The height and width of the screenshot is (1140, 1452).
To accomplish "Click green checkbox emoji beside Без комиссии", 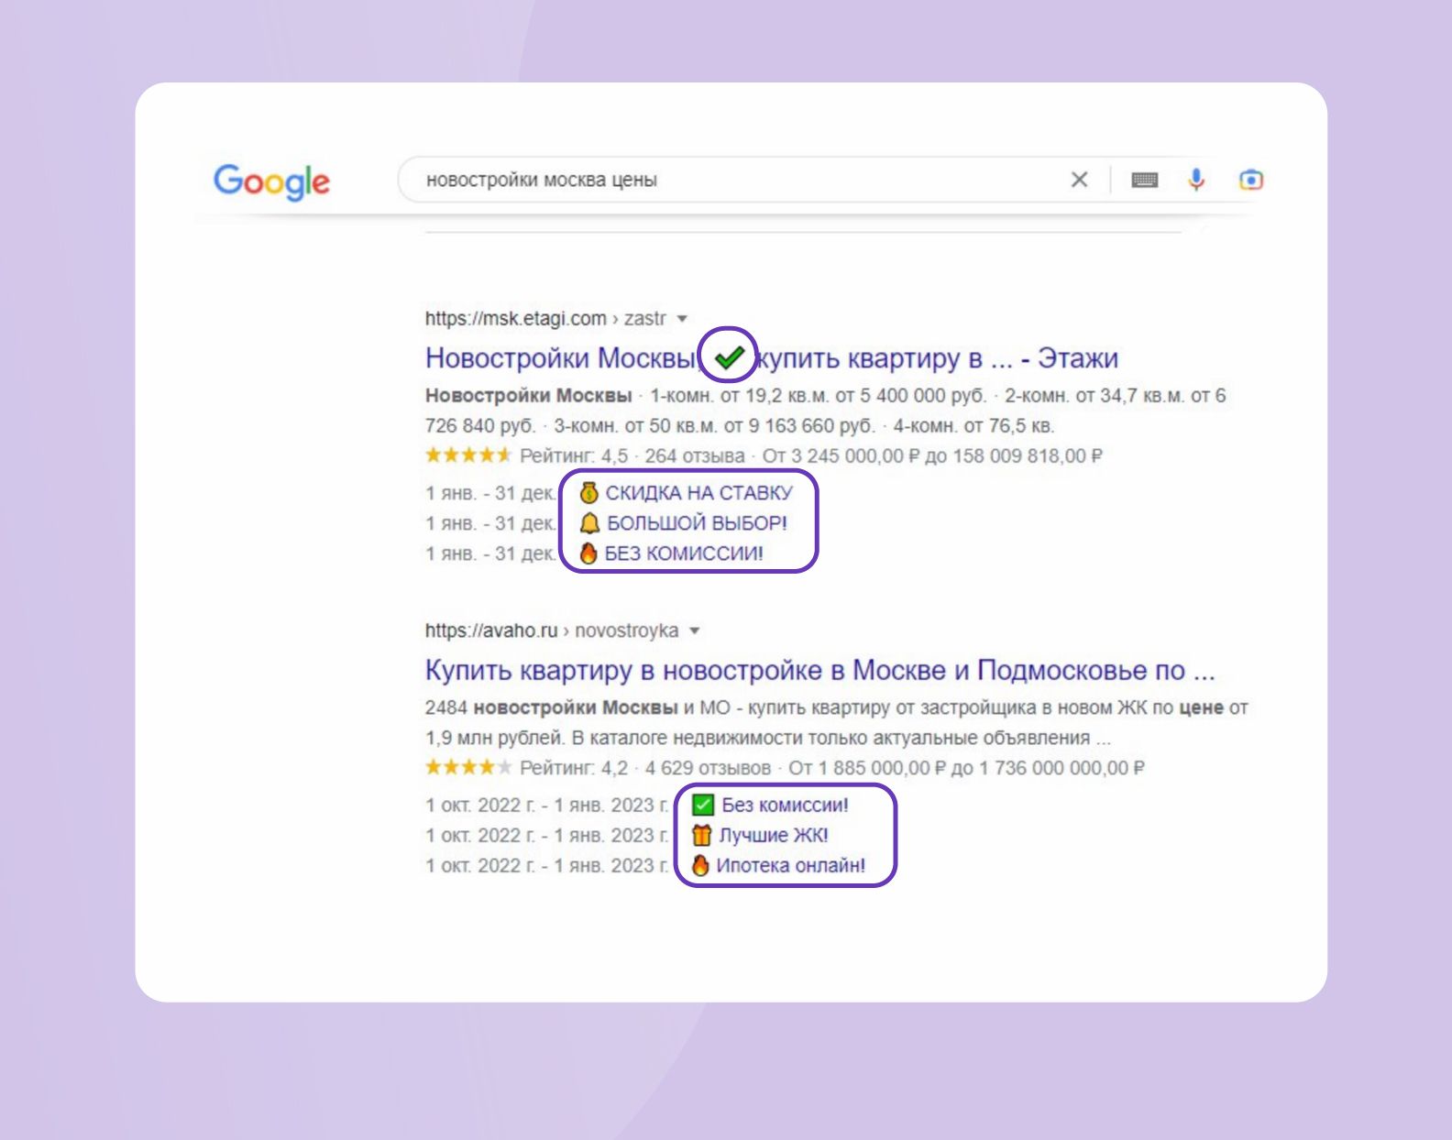I will (703, 806).
